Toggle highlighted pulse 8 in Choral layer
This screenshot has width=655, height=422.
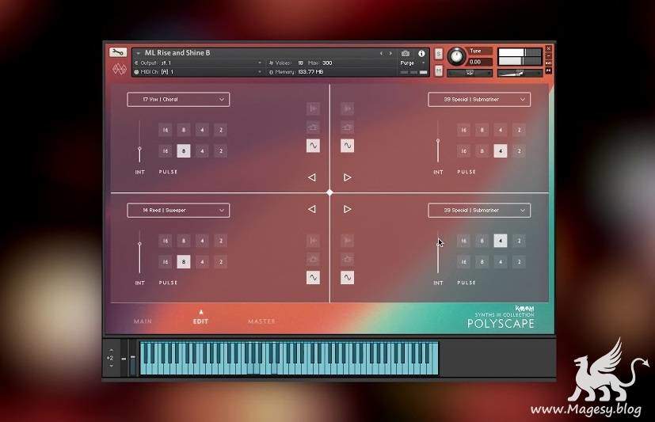click(x=184, y=151)
